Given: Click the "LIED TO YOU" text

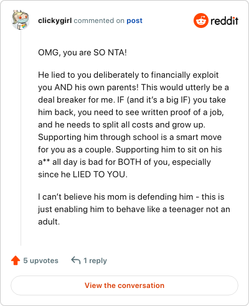Looking at the screenshot, I should (x=100, y=174).
